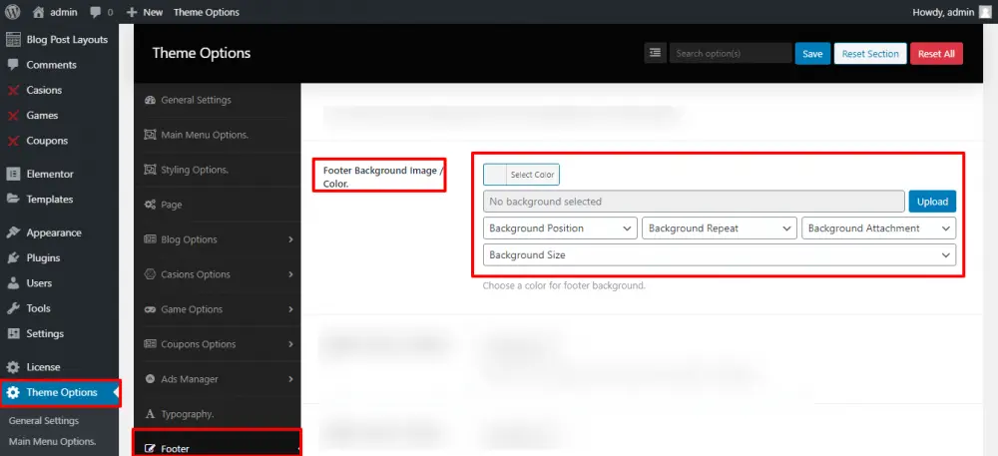Image resolution: width=998 pixels, height=456 pixels.
Task: Click the expand-all options list icon
Action: [655, 54]
